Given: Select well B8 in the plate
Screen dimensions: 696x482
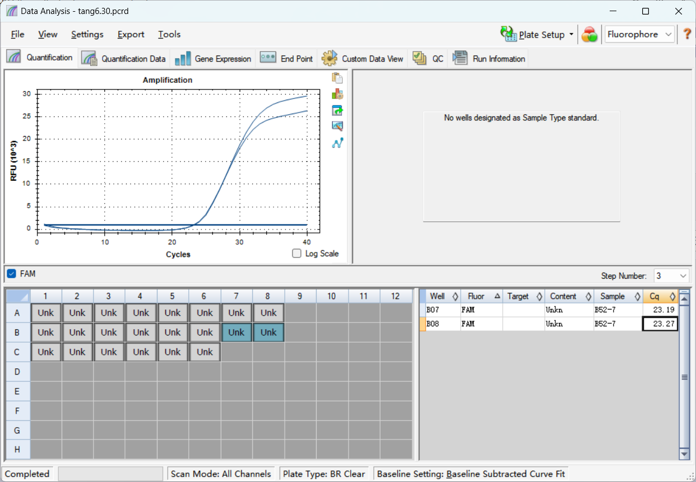Looking at the screenshot, I should coord(268,333).
